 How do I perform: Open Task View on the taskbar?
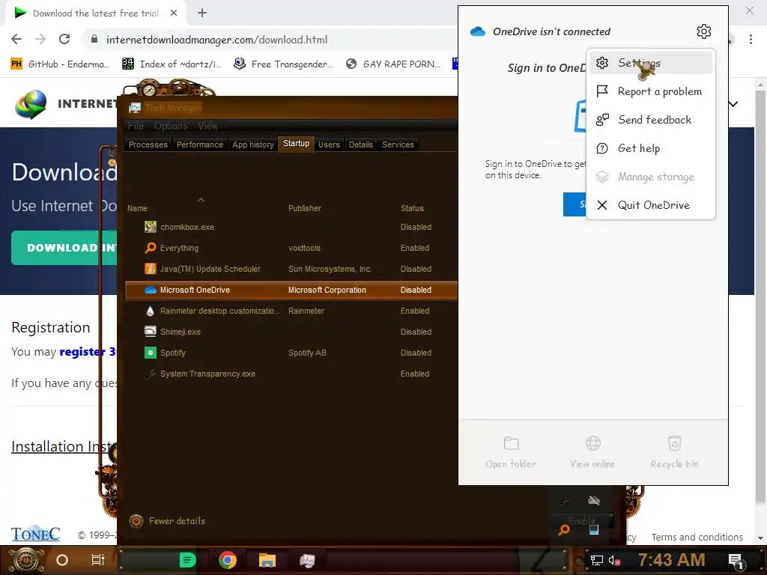point(98,560)
